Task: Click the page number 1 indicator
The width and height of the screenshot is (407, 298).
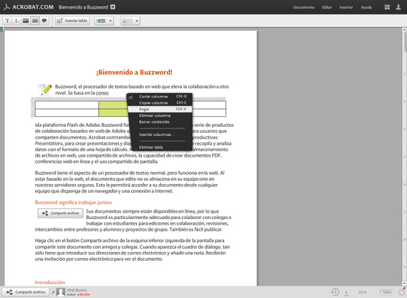Action: [346, 293]
